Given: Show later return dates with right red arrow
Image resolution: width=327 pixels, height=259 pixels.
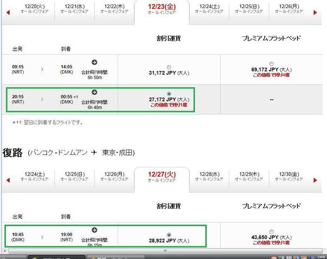Looking at the screenshot, I should (315, 180).
